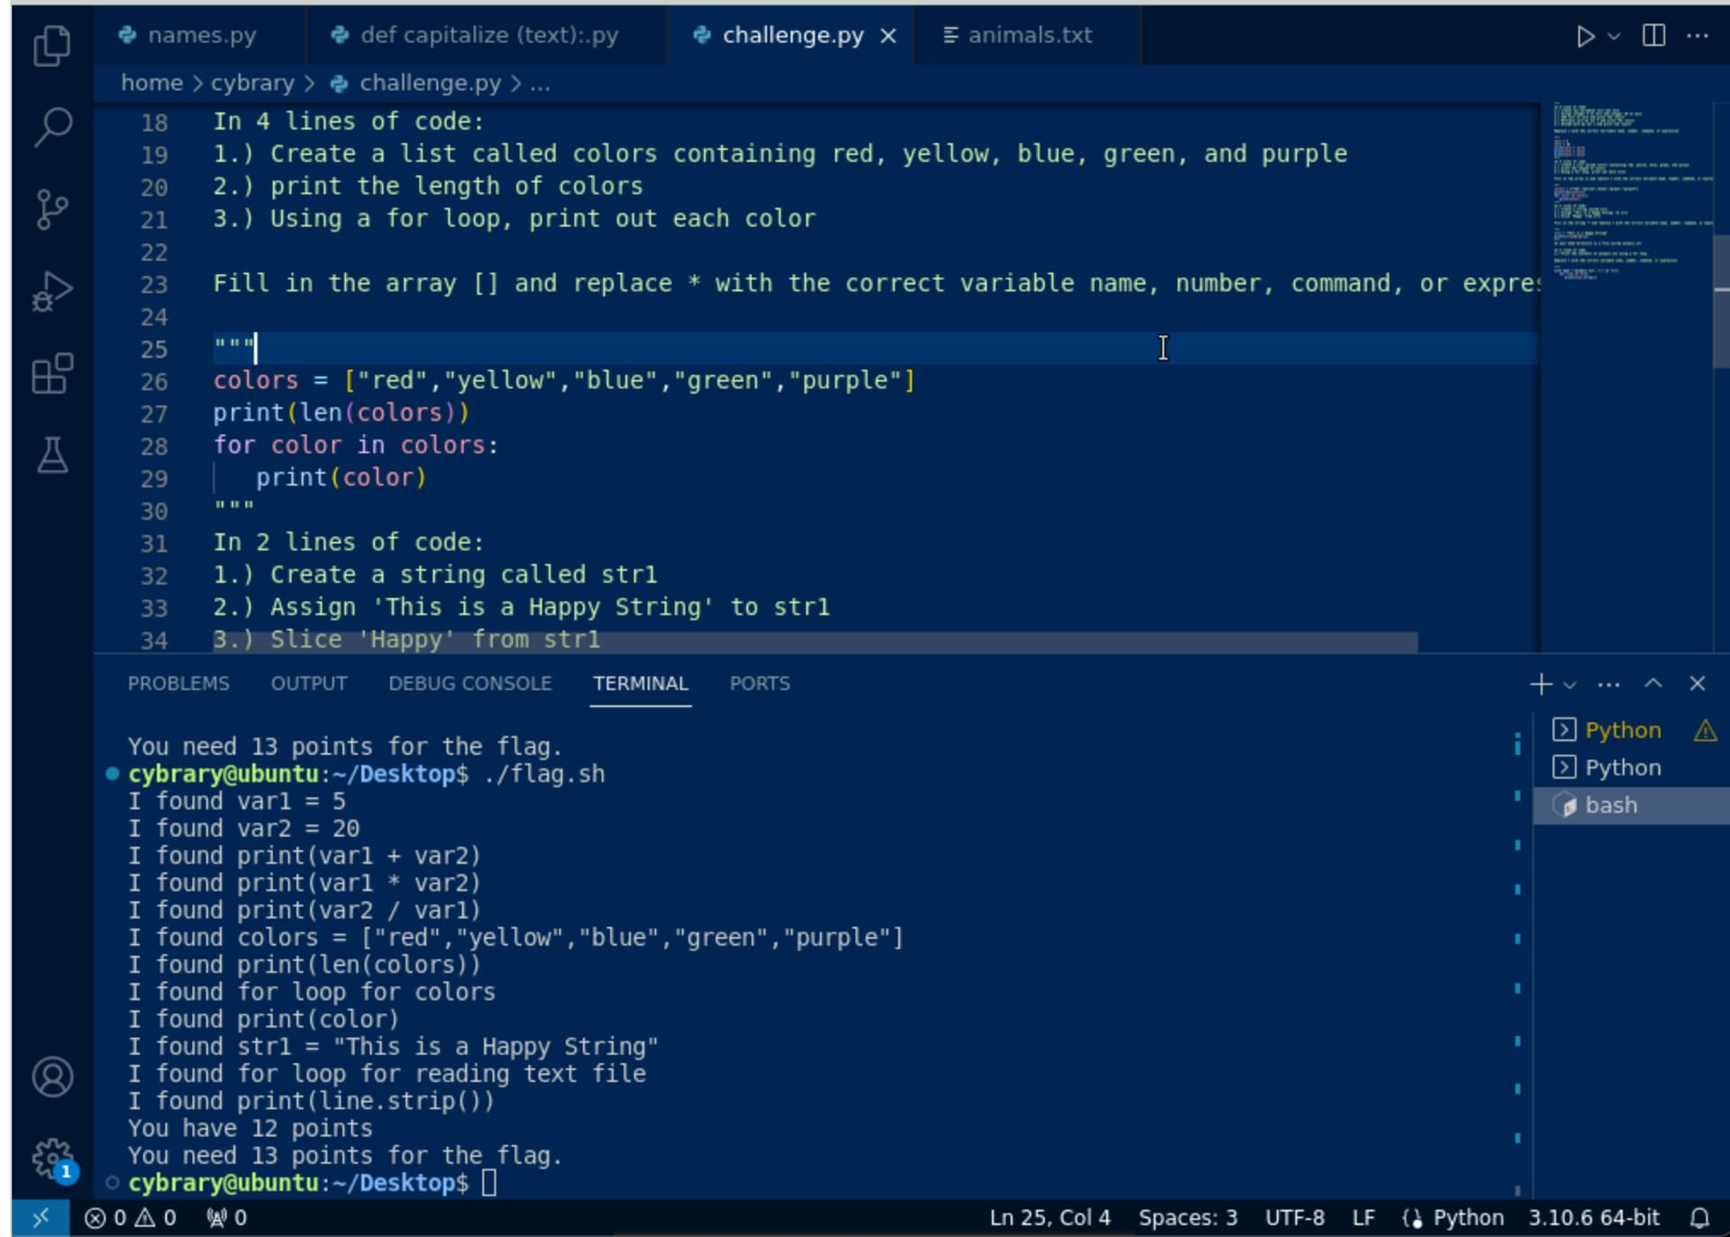Open the launch profile dropdown beside plus
Image resolution: width=1730 pixels, height=1237 pixels.
click(1570, 685)
